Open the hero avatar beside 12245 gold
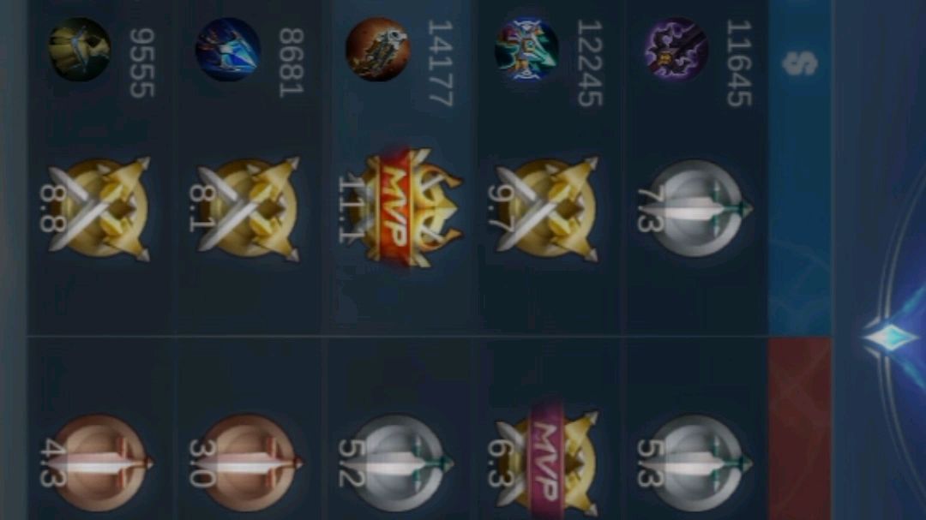The height and width of the screenshot is (520, 926). tap(526, 48)
